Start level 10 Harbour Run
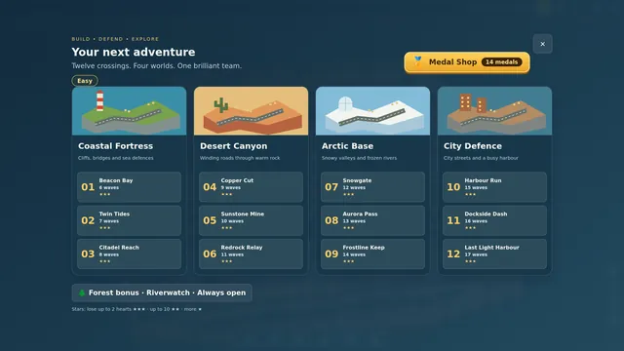This screenshot has width=624, height=351. tap(494, 187)
